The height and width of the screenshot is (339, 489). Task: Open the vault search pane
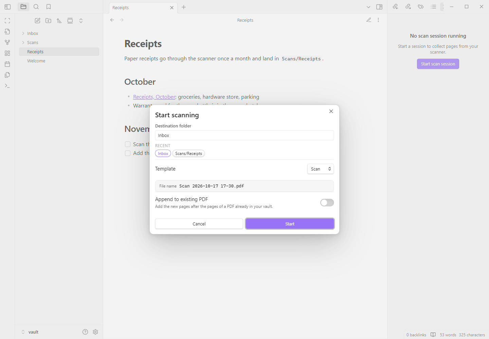(36, 7)
